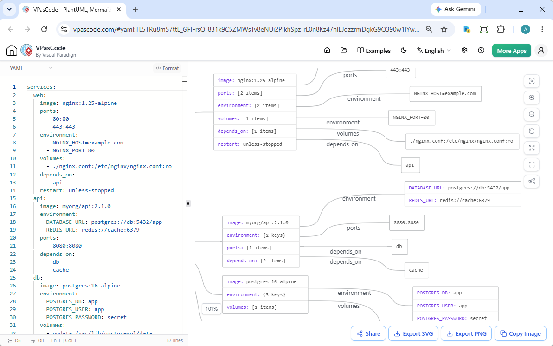Bookmark this page with the star icon
This screenshot has width=553, height=346.
click(444, 29)
